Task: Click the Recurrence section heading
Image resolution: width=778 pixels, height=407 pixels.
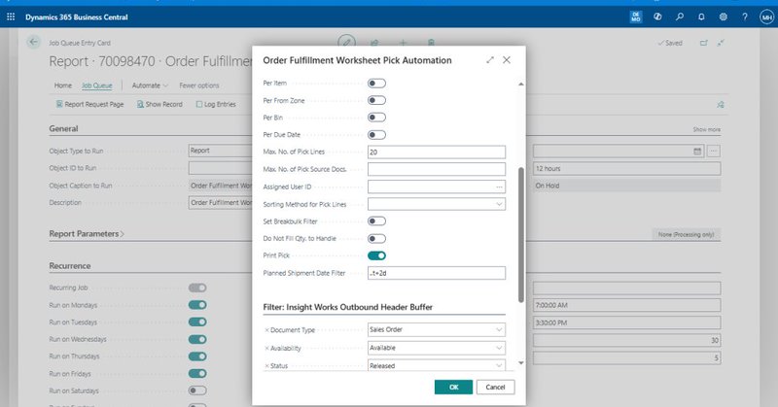Action: pos(70,266)
